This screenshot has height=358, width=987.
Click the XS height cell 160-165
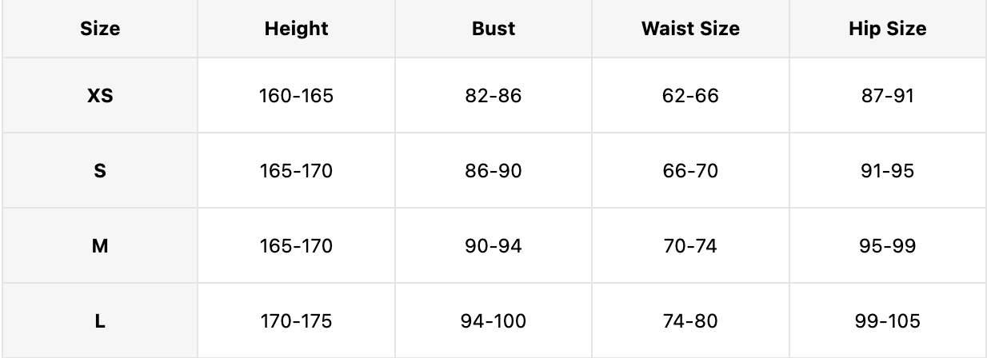point(296,97)
